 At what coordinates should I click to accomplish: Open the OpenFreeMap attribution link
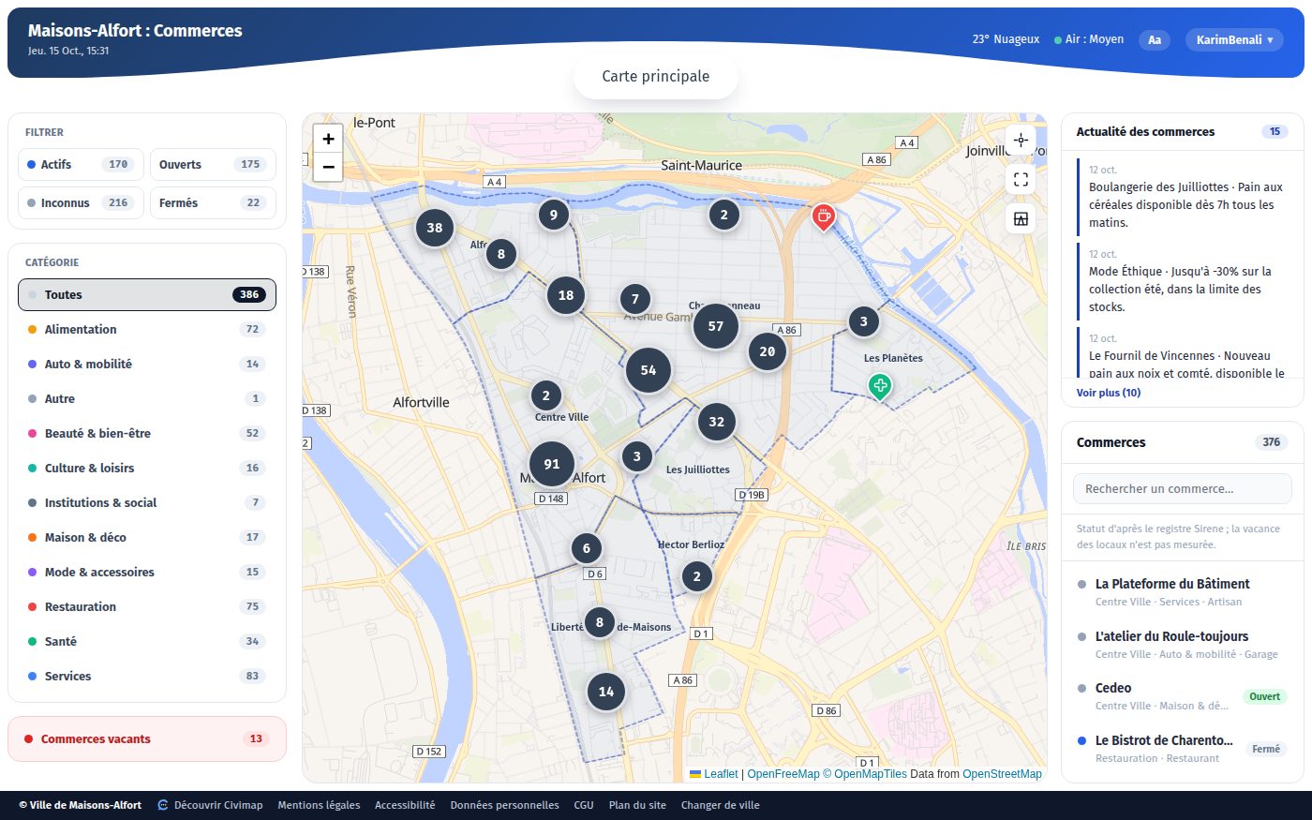point(783,774)
